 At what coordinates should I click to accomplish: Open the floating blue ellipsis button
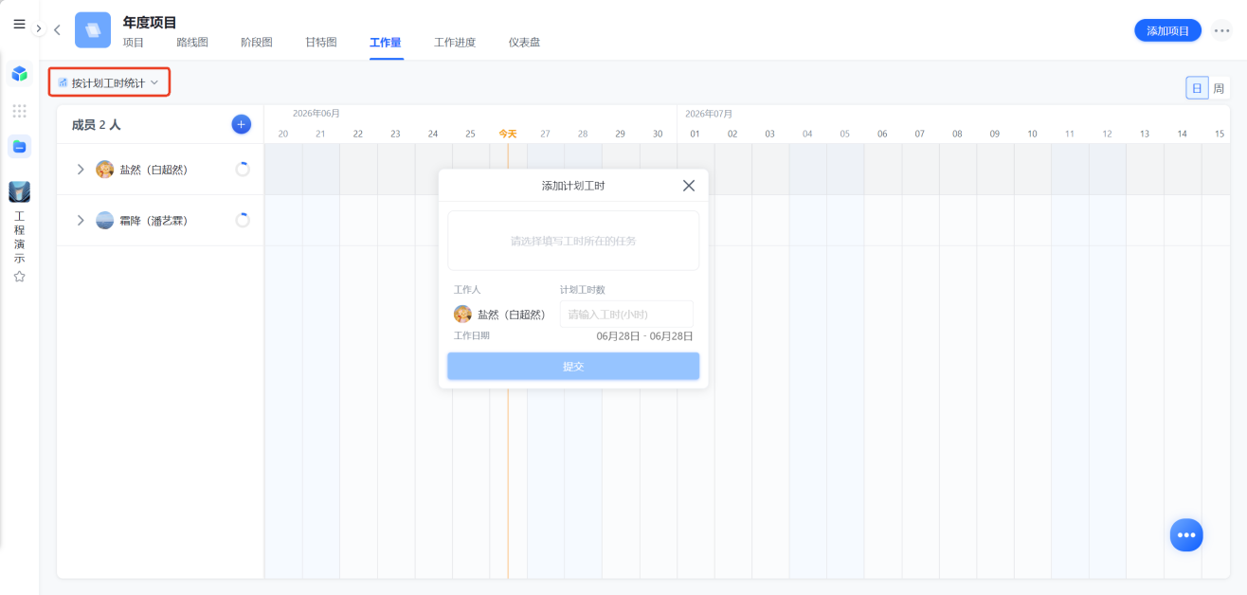coord(1186,535)
